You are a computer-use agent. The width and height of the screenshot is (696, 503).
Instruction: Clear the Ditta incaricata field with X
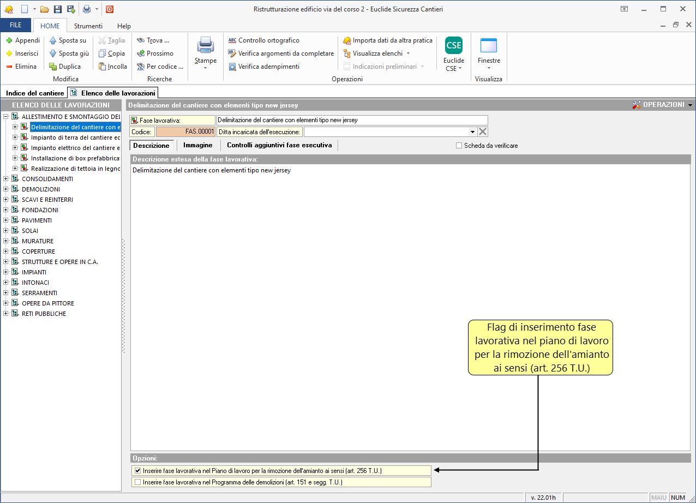tap(483, 131)
